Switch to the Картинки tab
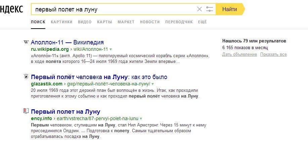The width and height of the screenshot is (308, 148). pos(61,22)
